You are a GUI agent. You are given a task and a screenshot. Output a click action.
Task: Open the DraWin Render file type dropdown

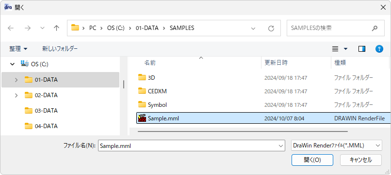(337, 146)
